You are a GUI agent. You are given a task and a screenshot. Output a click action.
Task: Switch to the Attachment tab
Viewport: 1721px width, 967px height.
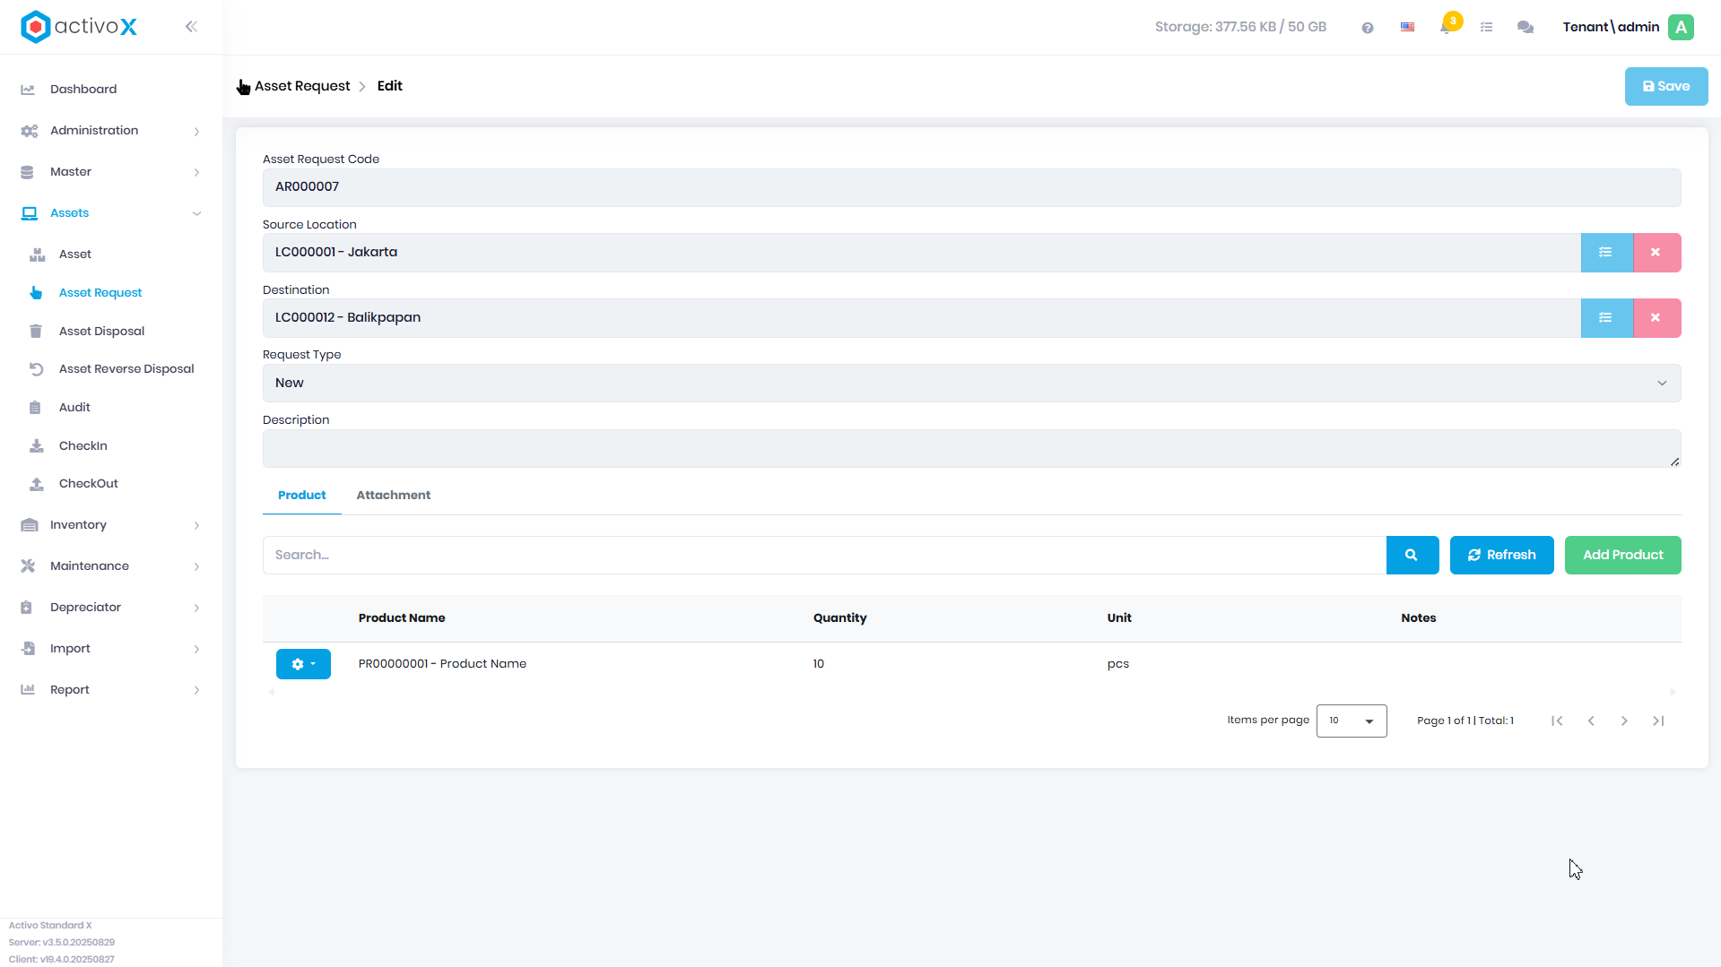pyautogui.click(x=394, y=496)
